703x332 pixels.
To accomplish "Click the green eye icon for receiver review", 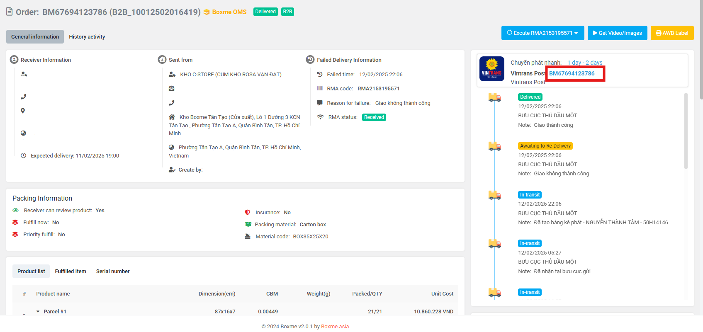I will [x=16, y=211].
